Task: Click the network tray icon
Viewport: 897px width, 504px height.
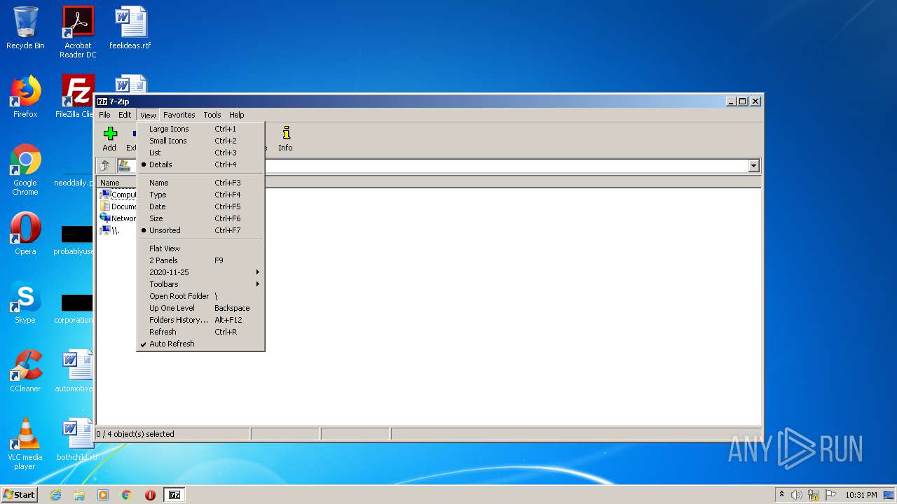Action: pyautogui.click(x=814, y=495)
